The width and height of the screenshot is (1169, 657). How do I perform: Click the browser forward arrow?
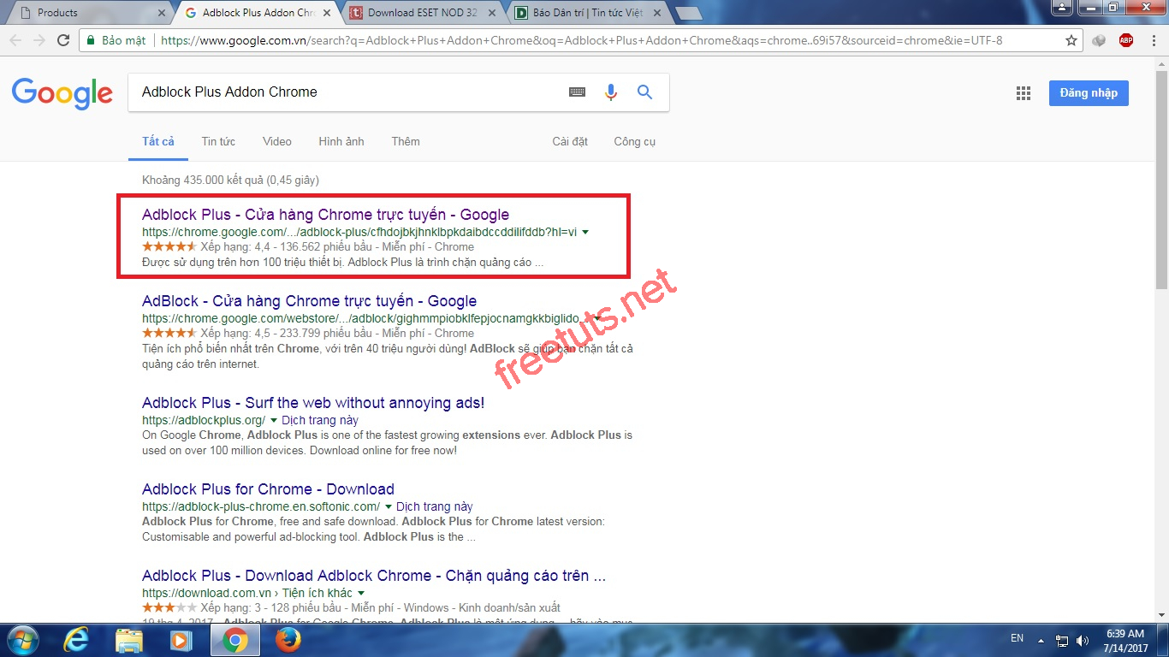39,40
